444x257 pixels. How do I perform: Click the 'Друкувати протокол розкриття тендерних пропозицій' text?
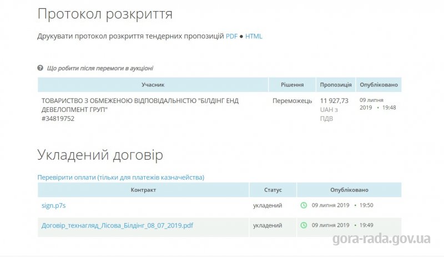[x=130, y=36]
